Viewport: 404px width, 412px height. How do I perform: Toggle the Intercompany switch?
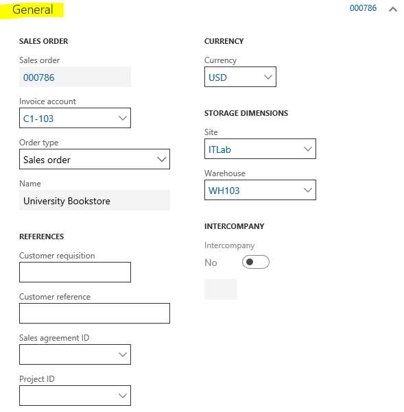click(255, 262)
